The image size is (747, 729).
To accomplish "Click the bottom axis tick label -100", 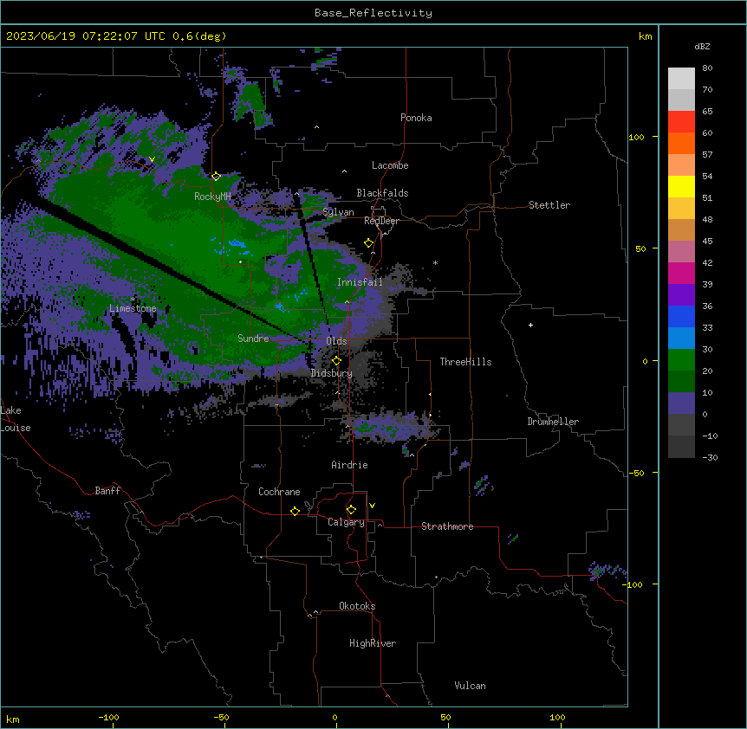I will 108,717.
